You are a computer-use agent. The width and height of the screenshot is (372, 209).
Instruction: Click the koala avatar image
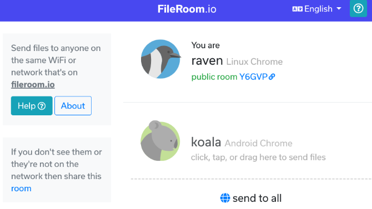coord(160,141)
